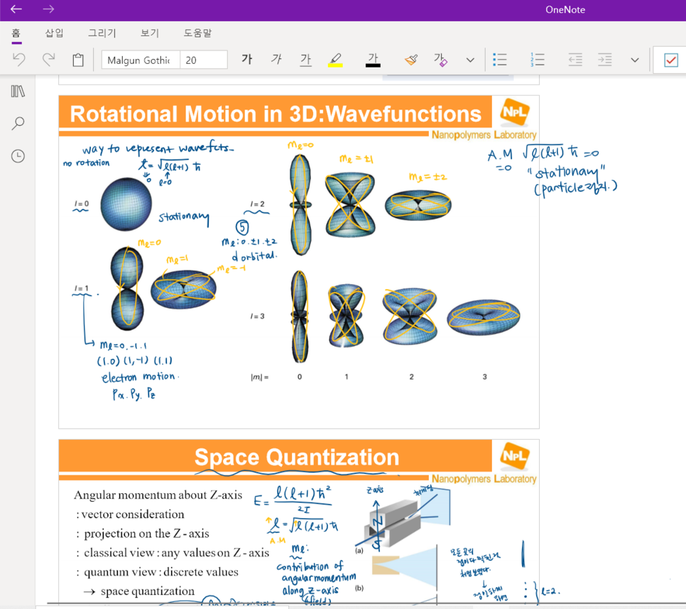This screenshot has height=609, width=686.
Task: Open the Malgun Gothic font name box
Action: point(141,60)
